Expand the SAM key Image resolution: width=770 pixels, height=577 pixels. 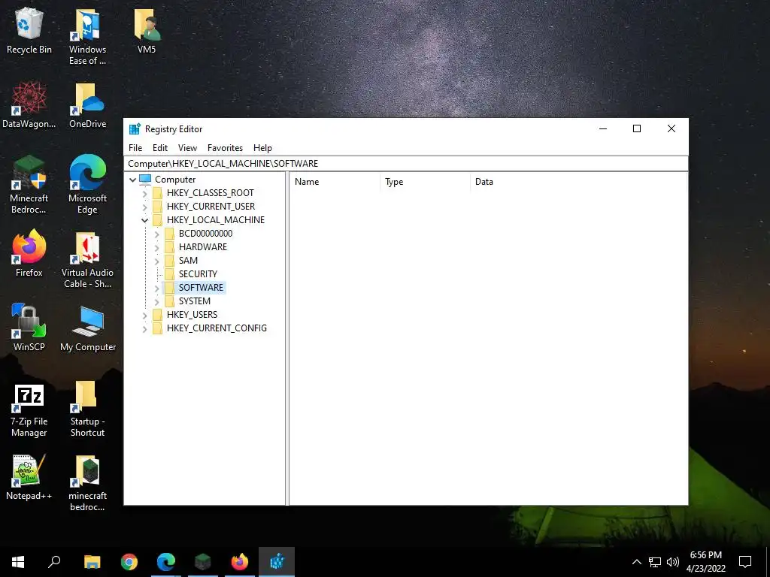click(x=156, y=261)
